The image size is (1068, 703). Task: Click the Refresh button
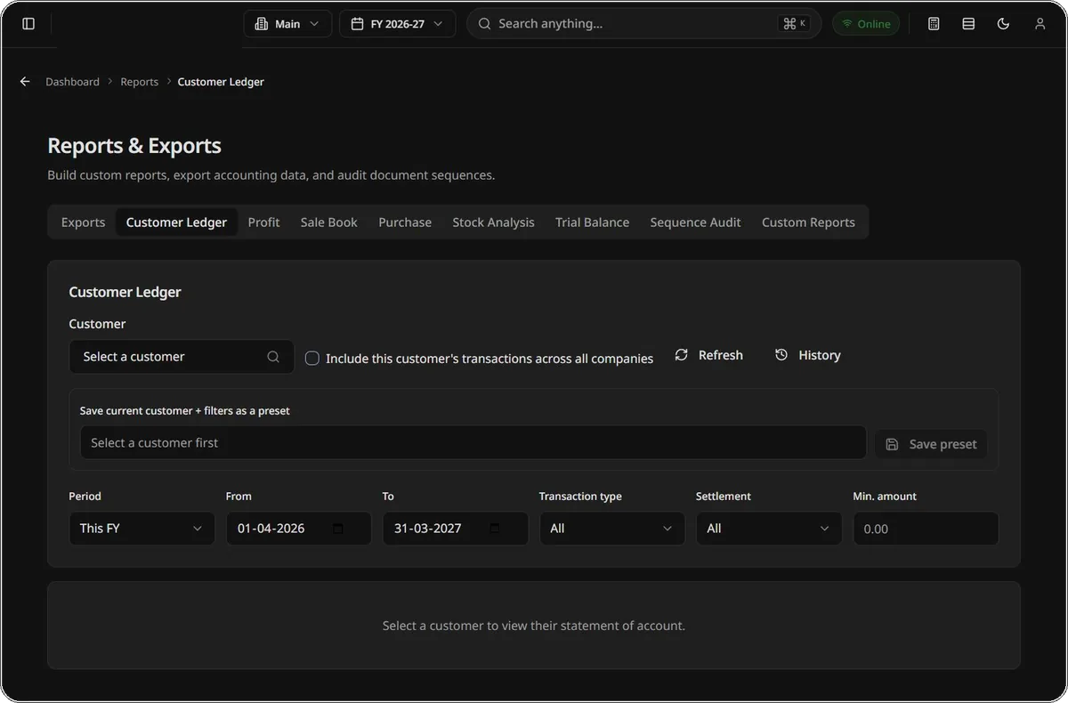pyautogui.click(x=709, y=355)
